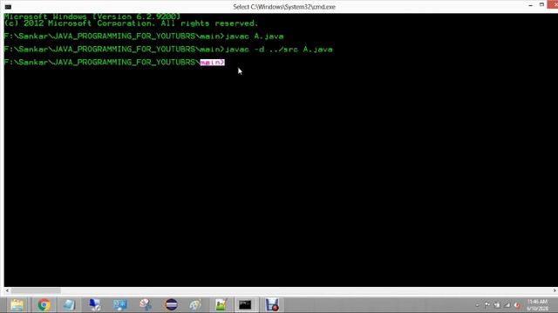
Task: Open the power tray icon beside the network icon
Action: [x=497, y=305]
